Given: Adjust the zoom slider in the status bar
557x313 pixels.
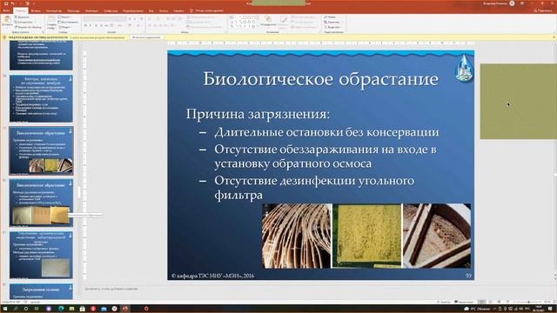Looking at the screenshot, I should pyautogui.click(x=528, y=302).
